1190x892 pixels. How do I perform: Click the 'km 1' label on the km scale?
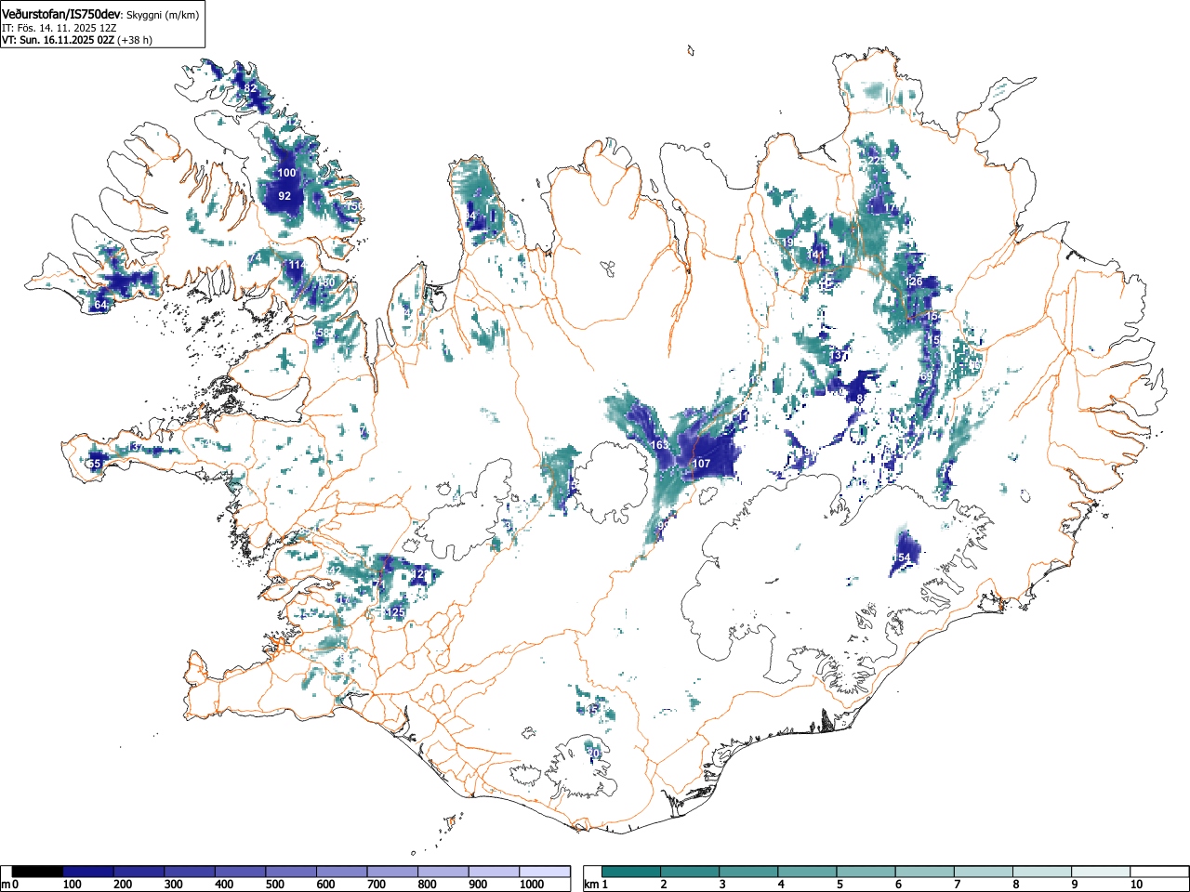tap(595, 885)
